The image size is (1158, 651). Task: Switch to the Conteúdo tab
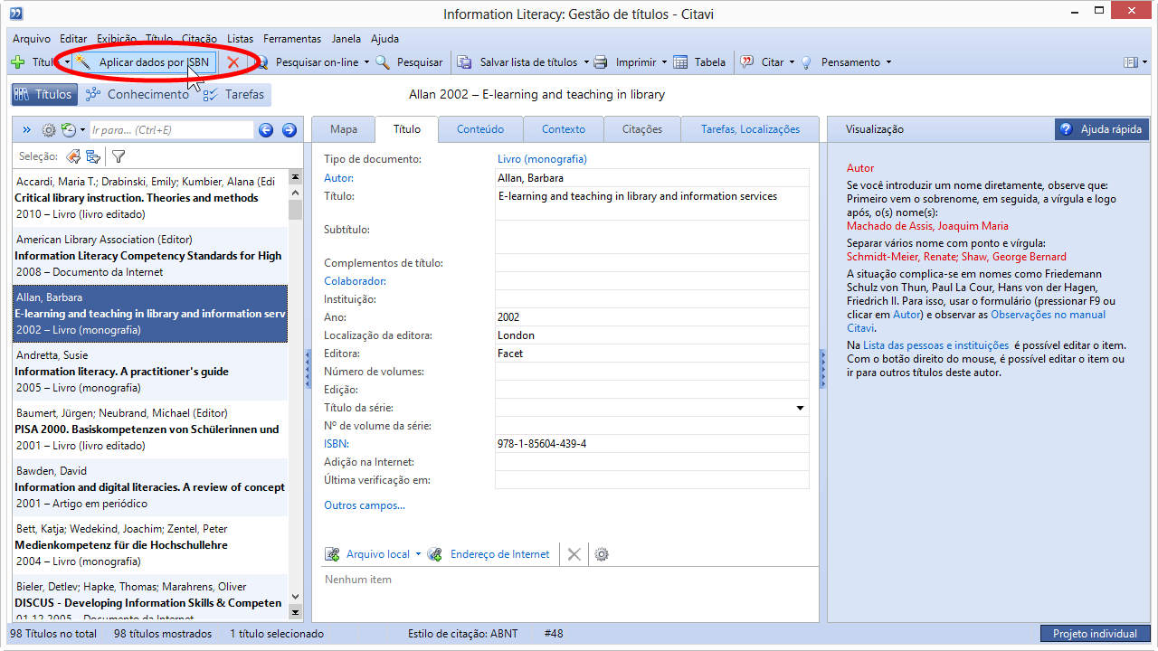click(x=480, y=129)
